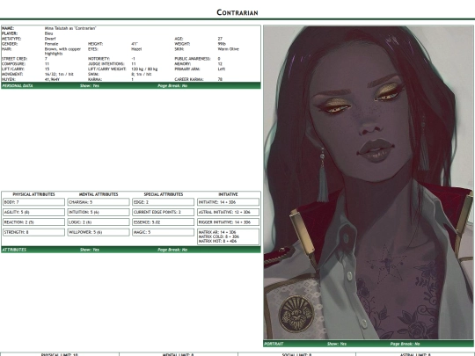Click the age value 27
The height and width of the screenshot is (356, 475).
220,39
